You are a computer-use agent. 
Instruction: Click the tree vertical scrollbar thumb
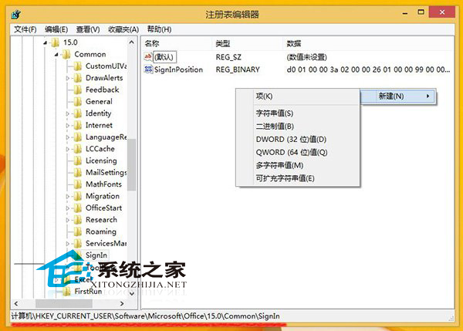132,165
